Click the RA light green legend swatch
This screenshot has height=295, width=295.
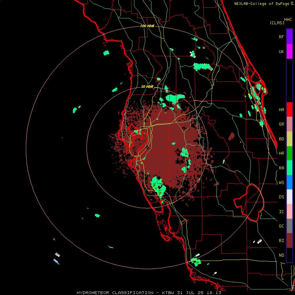click(x=289, y=168)
